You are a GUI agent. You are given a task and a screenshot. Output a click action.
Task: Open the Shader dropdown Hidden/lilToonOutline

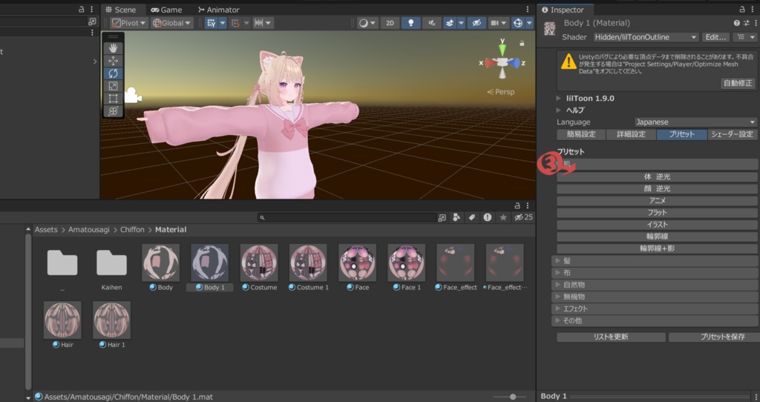646,37
